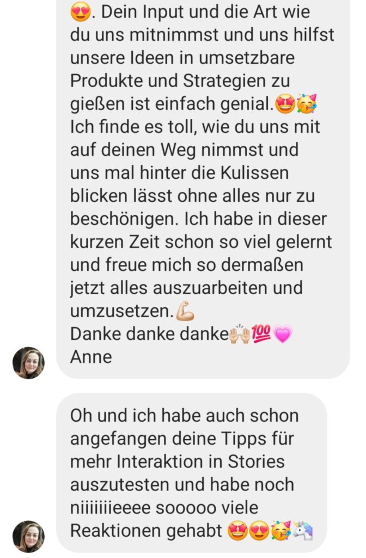The image size is (366, 558).
Task: Tap the unicorn emoji in the last message
Action: click(303, 531)
